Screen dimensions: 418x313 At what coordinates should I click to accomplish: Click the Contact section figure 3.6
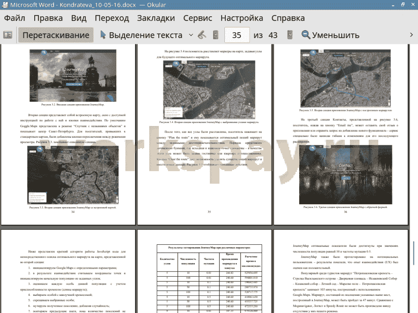tap(346, 175)
